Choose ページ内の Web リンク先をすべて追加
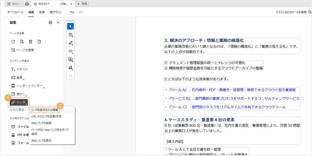 pos(50,131)
